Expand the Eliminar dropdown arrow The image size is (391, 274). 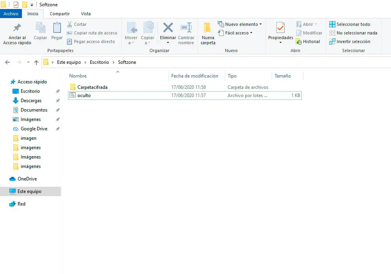(168, 43)
